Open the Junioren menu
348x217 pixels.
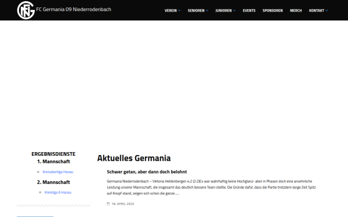coord(223,10)
